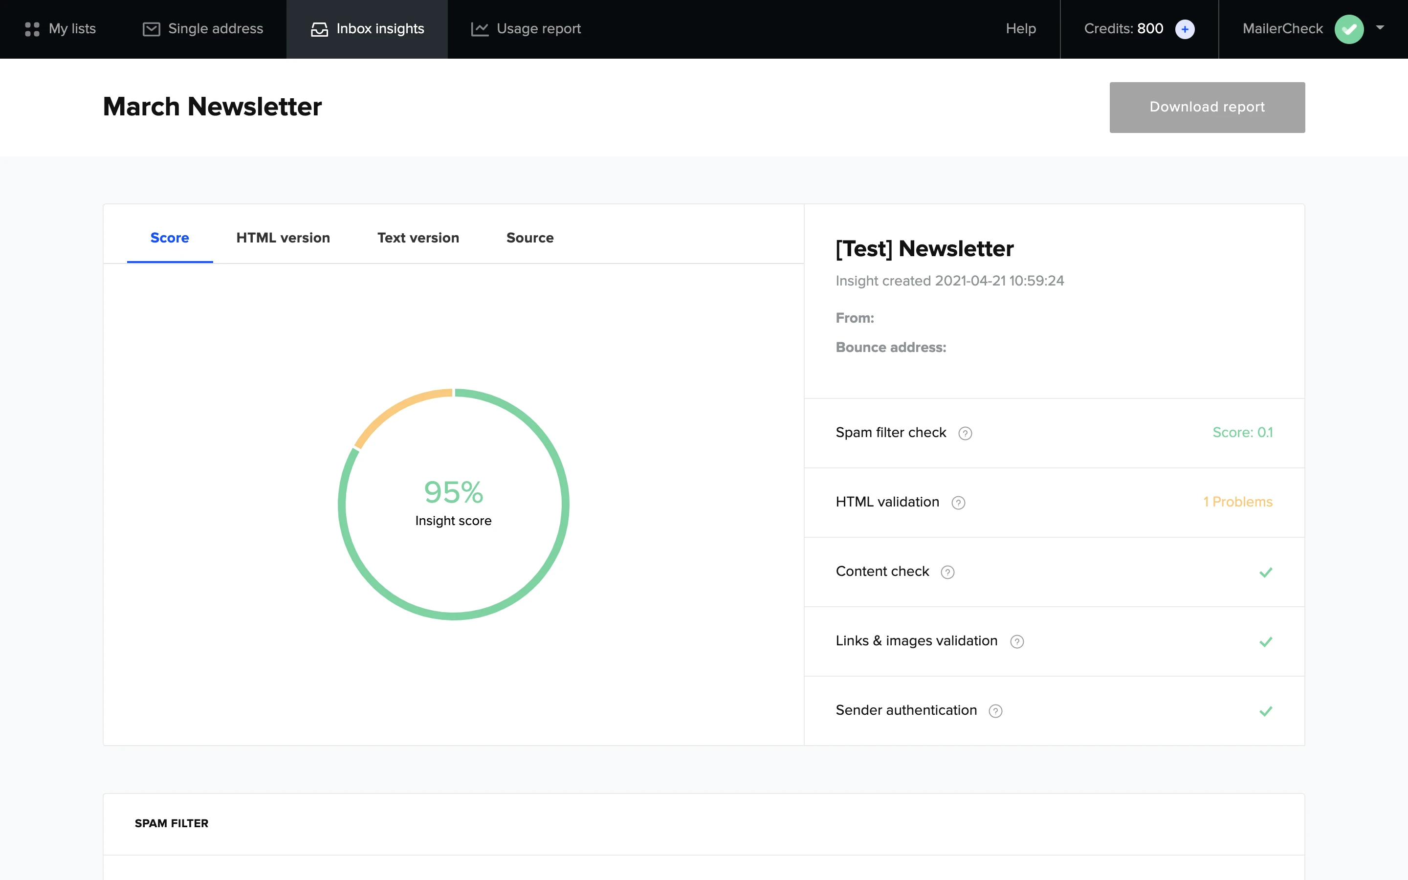This screenshot has height=880, width=1408.
Task: Click the 1 Problems HTML validation result
Action: coord(1237,502)
